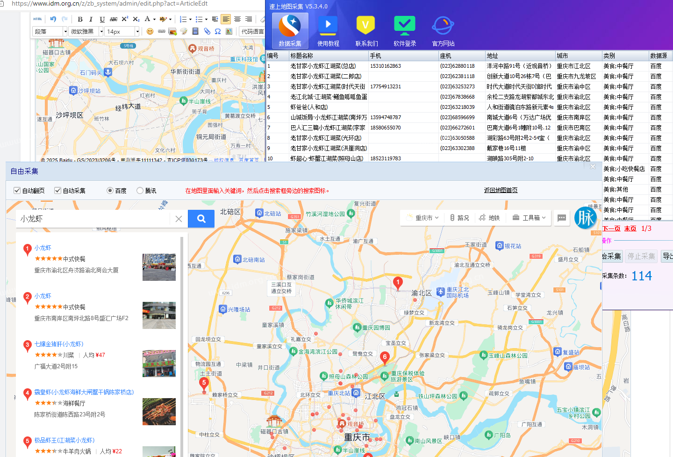
Task: Toggle the 地铁 subway layer on the map
Action: click(x=489, y=218)
